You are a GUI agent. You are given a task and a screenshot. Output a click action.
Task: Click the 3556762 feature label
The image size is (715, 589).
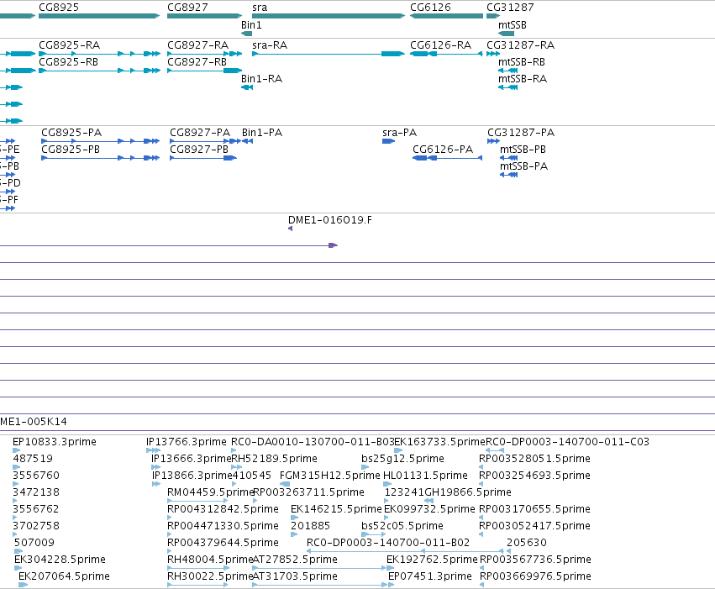pos(36,509)
